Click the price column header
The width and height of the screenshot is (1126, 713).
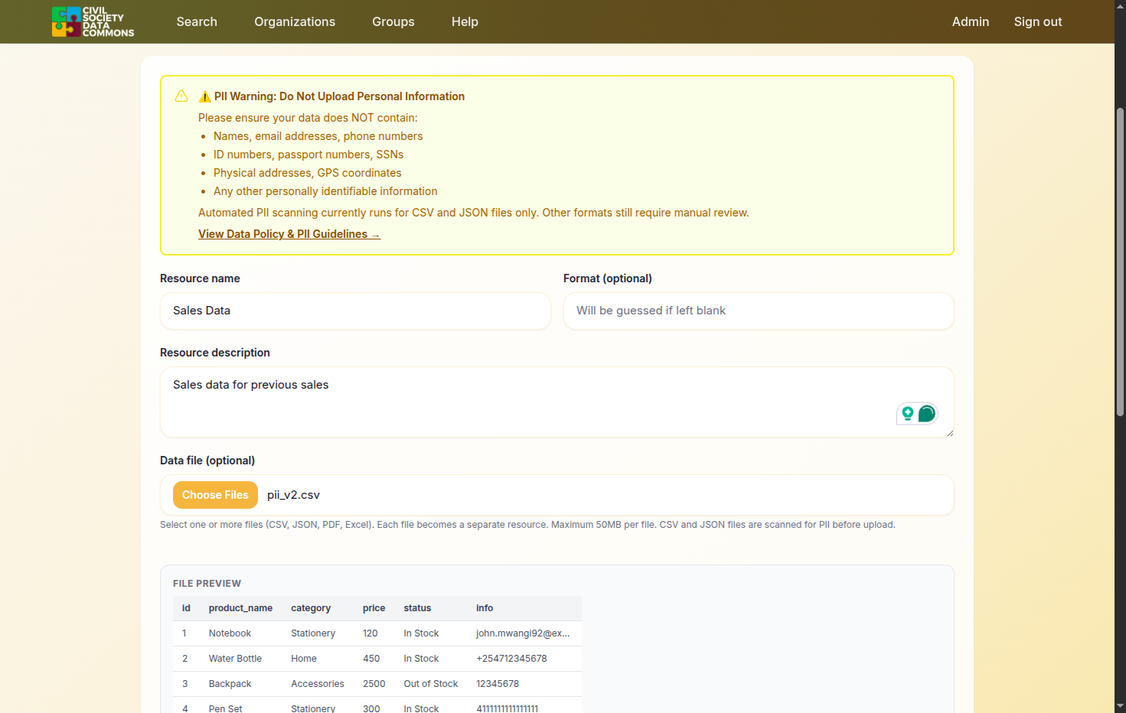click(x=374, y=608)
